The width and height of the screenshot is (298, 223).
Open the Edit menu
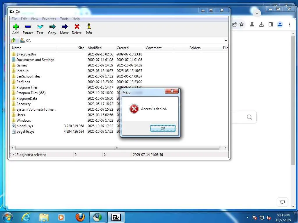[x=24, y=19]
